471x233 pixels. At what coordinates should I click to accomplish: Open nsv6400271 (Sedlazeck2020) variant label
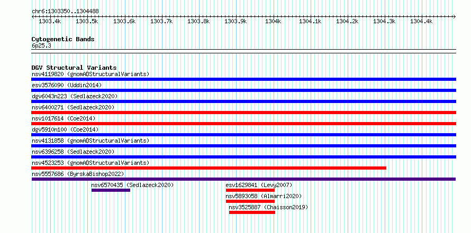tap(73, 107)
